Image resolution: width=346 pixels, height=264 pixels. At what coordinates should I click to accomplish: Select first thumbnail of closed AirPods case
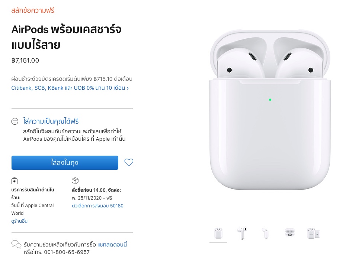tap(218, 233)
